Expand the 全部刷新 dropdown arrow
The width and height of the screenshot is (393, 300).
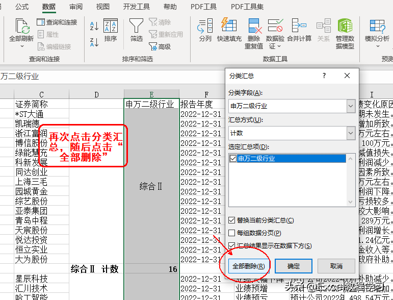point(22,46)
